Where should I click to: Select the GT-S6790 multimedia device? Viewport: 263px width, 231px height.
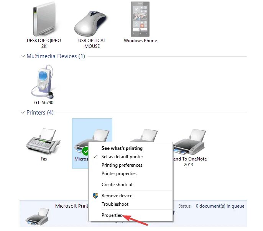(x=44, y=85)
